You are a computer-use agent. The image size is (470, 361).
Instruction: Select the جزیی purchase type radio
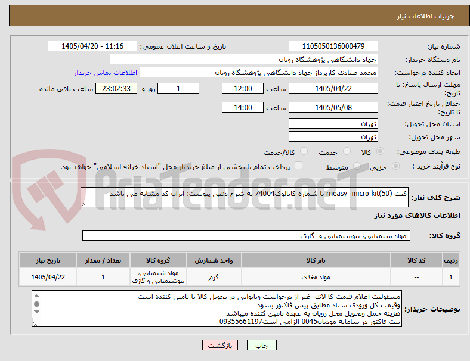pos(395,166)
